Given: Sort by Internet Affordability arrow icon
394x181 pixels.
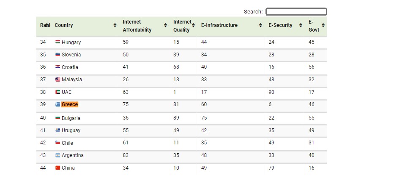Looking at the screenshot, I should (165, 25).
